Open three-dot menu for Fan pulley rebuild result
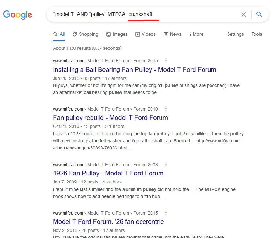The image size is (276, 238). click(166, 109)
